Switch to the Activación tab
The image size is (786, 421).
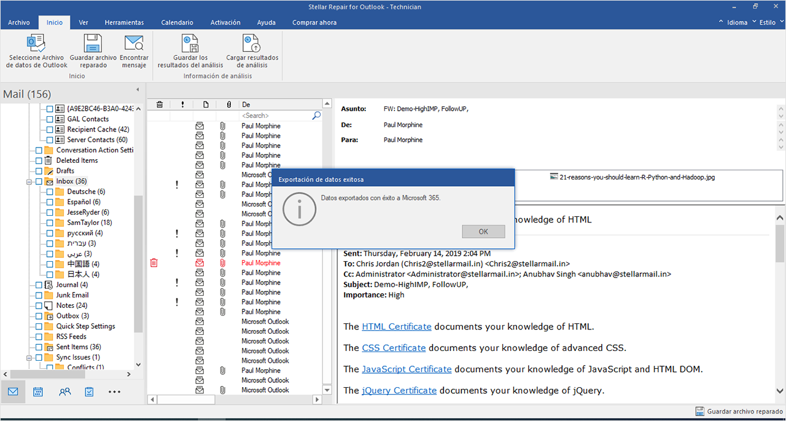[225, 22]
